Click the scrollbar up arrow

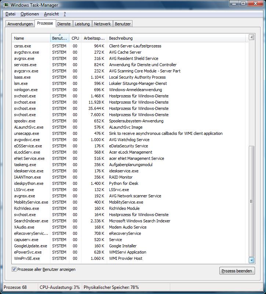[251, 37]
